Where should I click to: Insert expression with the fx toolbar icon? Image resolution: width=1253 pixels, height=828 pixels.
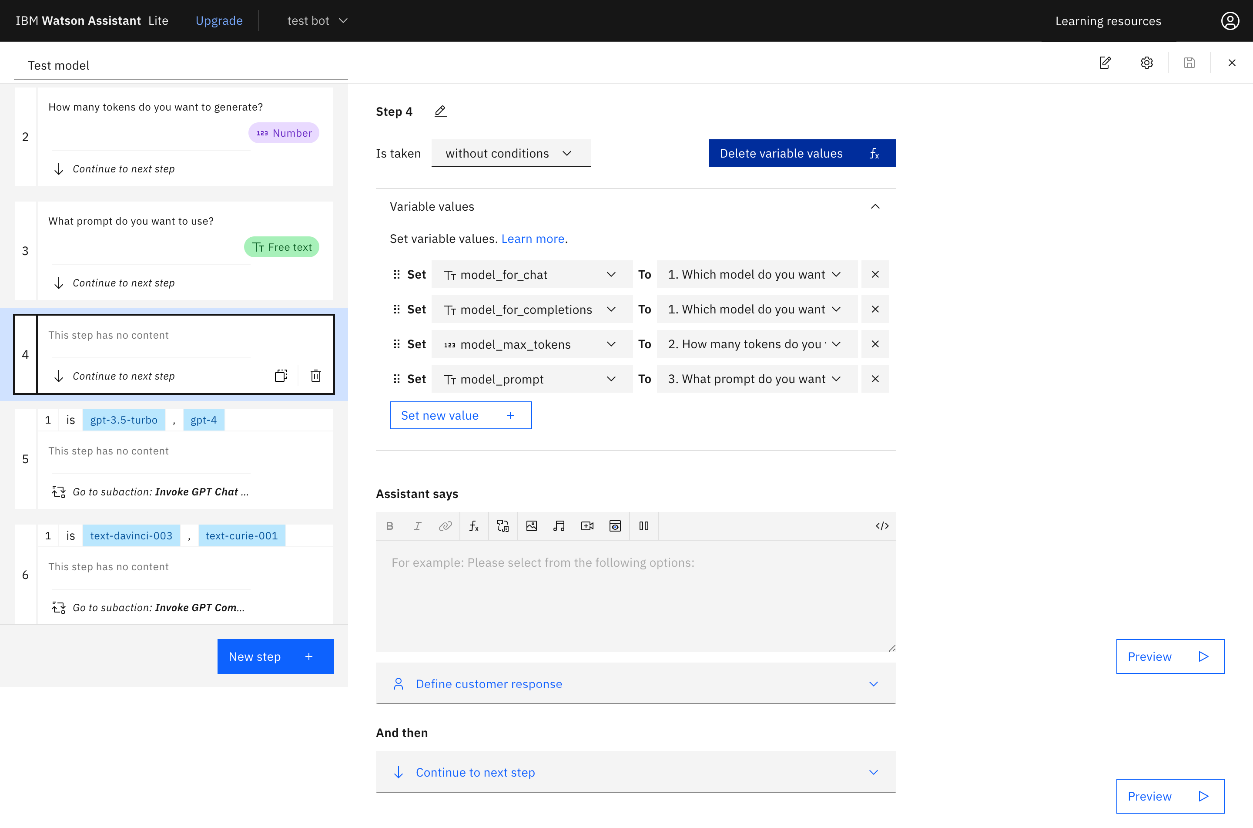(474, 526)
